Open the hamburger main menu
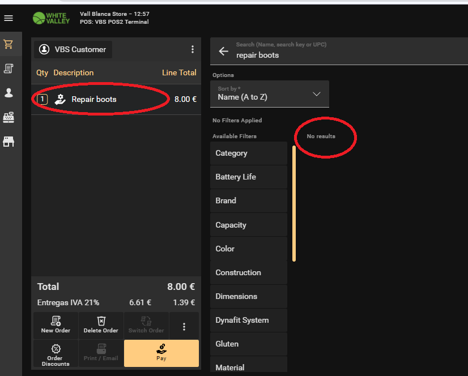This screenshot has width=468, height=376. (8, 18)
